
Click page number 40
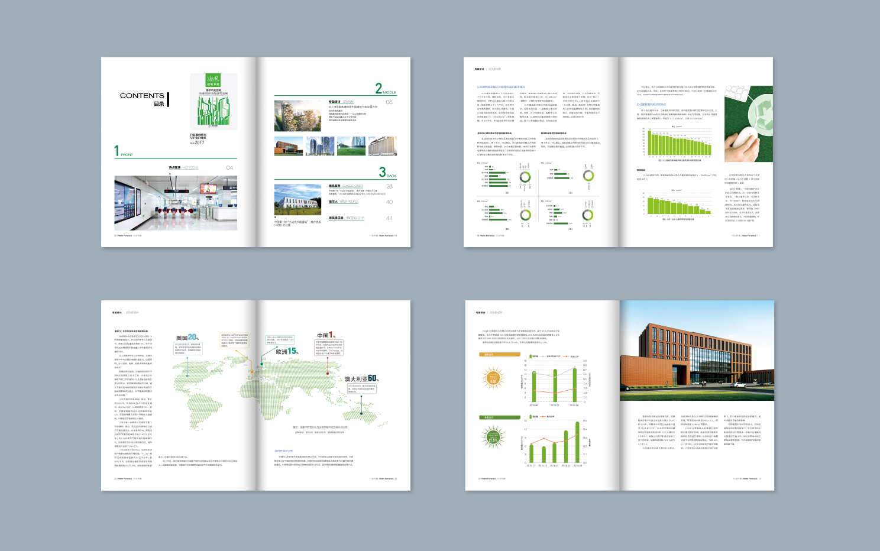point(389,202)
